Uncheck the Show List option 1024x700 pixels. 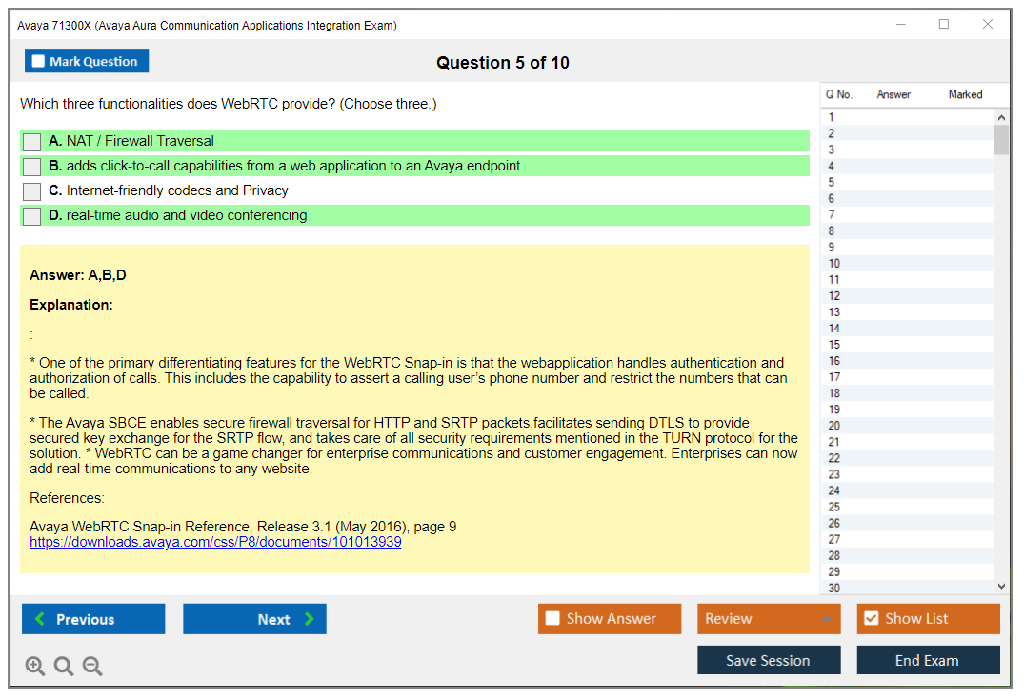click(871, 619)
